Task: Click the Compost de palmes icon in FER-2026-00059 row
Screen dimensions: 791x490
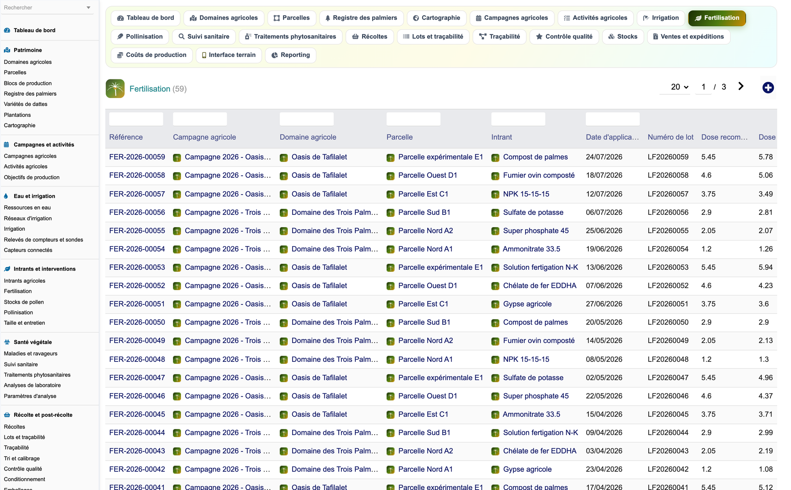Action: tap(495, 157)
